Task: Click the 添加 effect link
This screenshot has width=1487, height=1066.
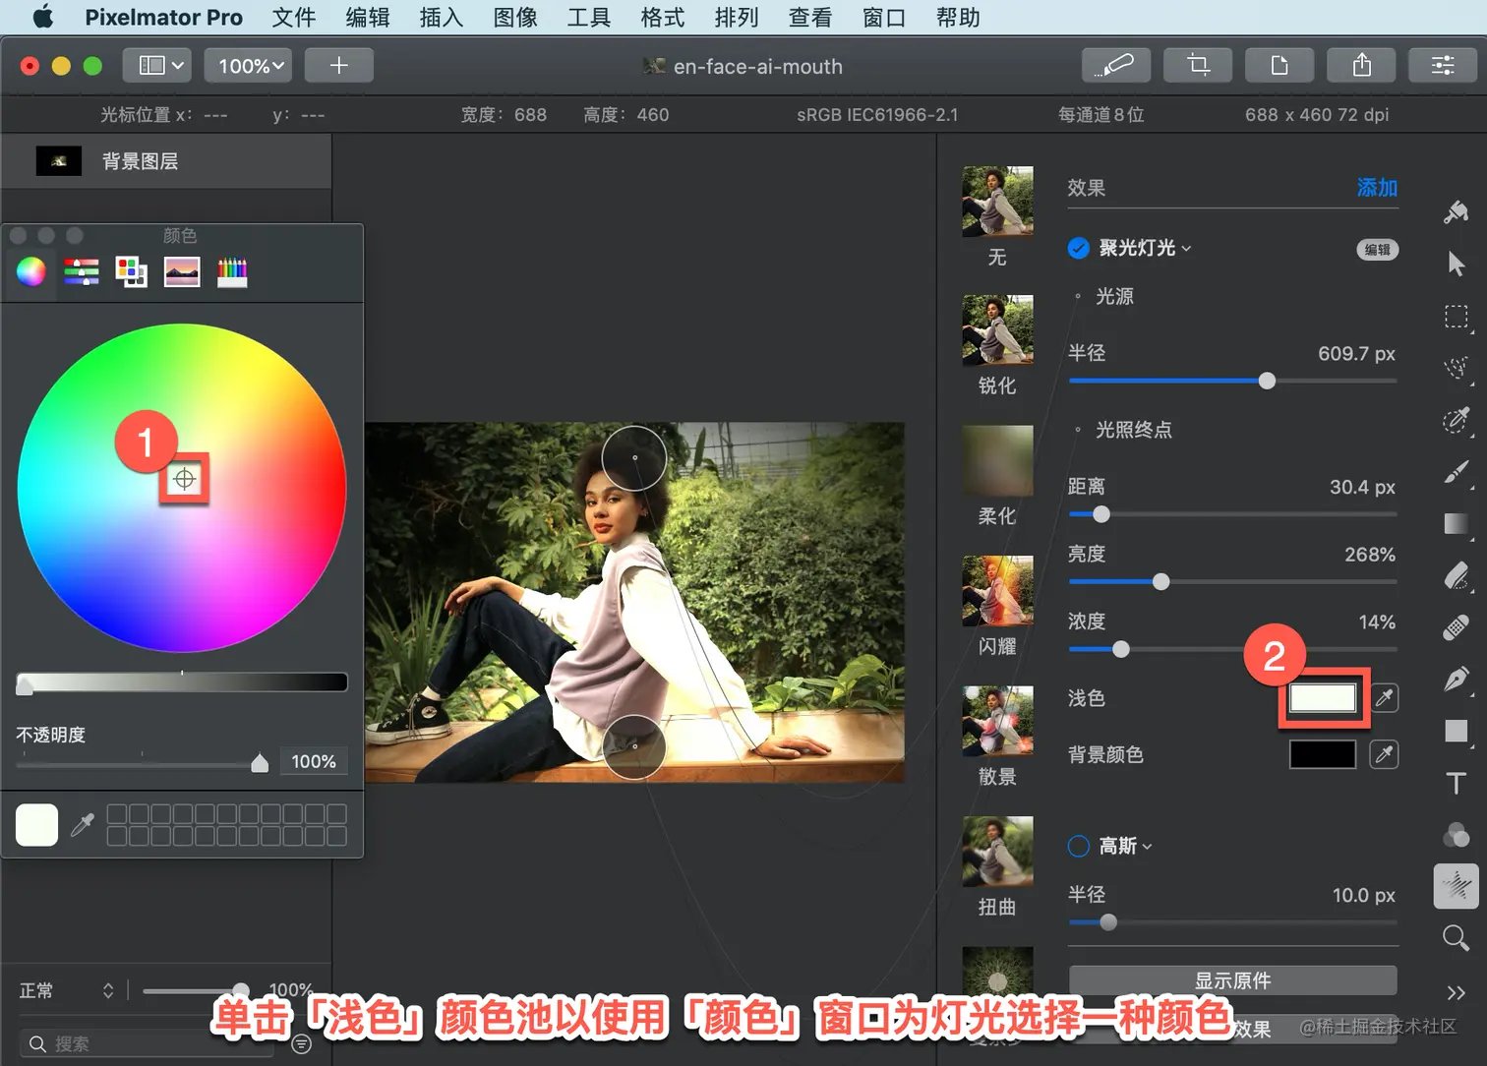Action: 1377,188
